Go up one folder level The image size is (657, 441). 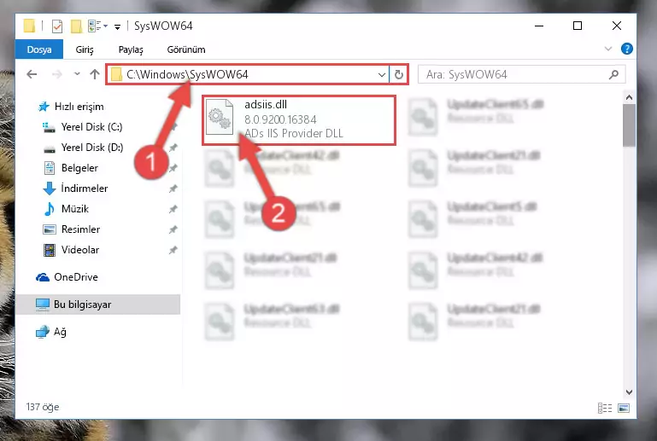[x=95, y=74]
